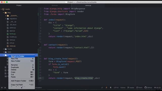Screen dimensions: 162x91
Task: Click the static folder icon
Action: point(6,52)
